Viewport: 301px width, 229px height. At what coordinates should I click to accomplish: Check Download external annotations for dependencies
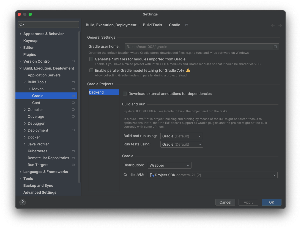pos(125,94)
